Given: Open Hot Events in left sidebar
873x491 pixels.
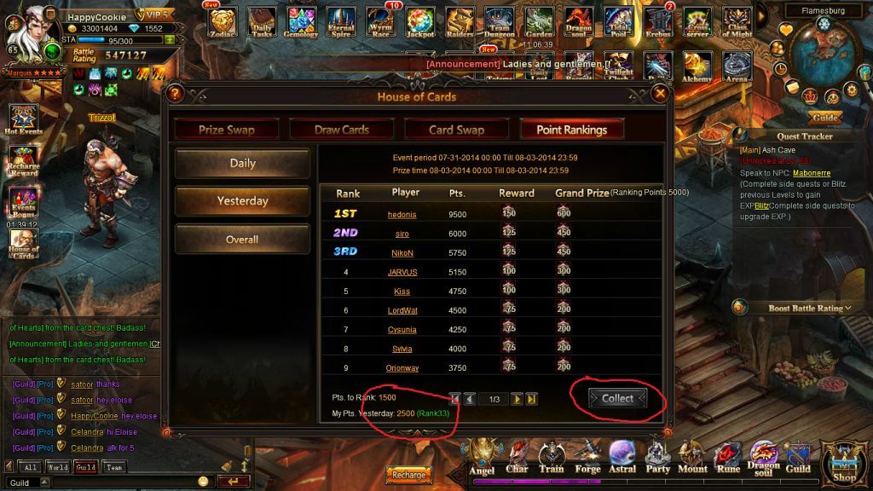Looking at the screenshot, I should click(23, 119).
